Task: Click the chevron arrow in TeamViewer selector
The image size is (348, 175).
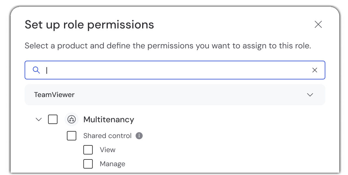Action: [310, 95]
